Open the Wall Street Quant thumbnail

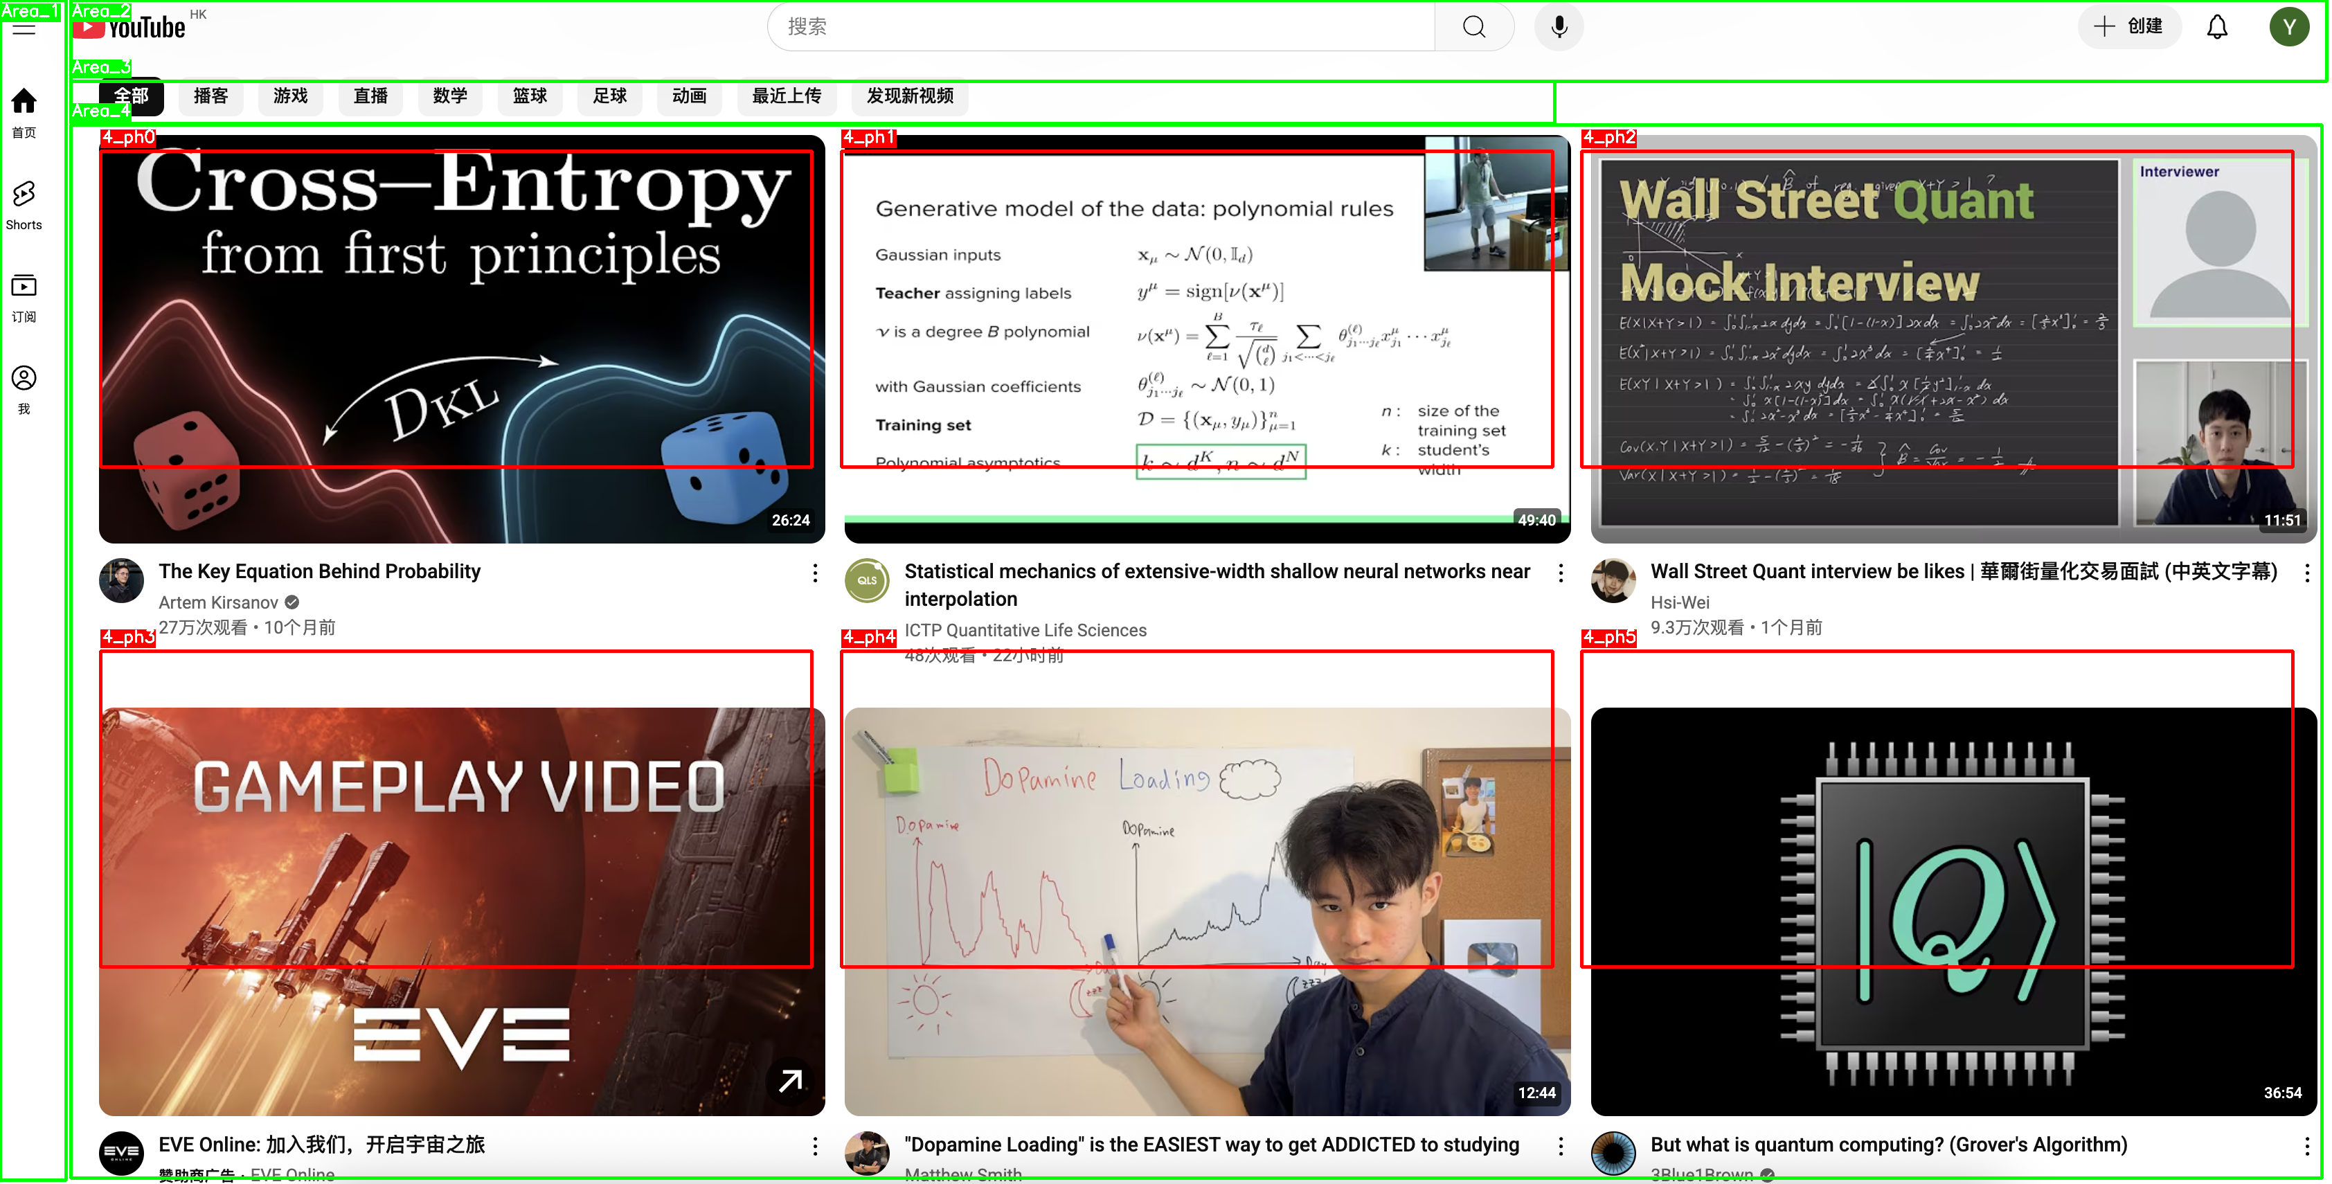1953,339
